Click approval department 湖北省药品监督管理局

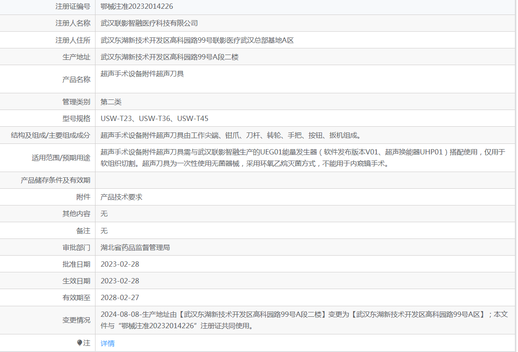click(135, 248)
